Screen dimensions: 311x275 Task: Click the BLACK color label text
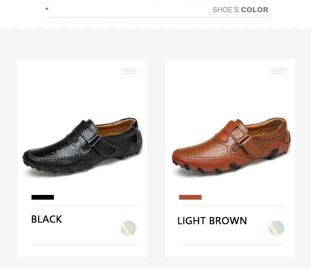pyautogui.click(x=46, y=219)
